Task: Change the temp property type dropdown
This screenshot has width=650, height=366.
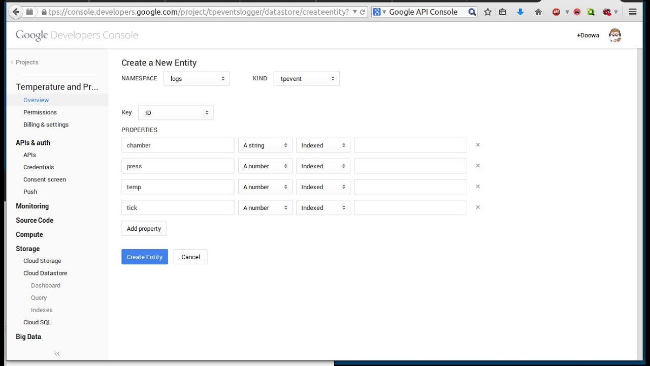Action: coord(265,187)
